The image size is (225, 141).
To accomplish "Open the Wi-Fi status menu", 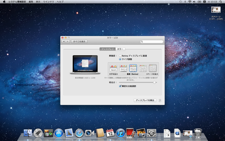I will [190, 2].
